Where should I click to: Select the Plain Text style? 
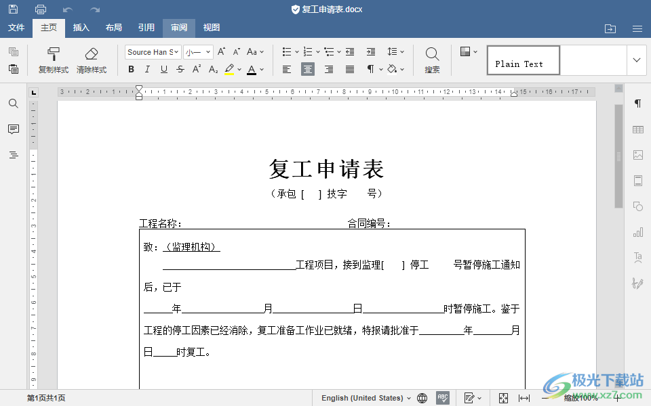click(x=523, y=60)
